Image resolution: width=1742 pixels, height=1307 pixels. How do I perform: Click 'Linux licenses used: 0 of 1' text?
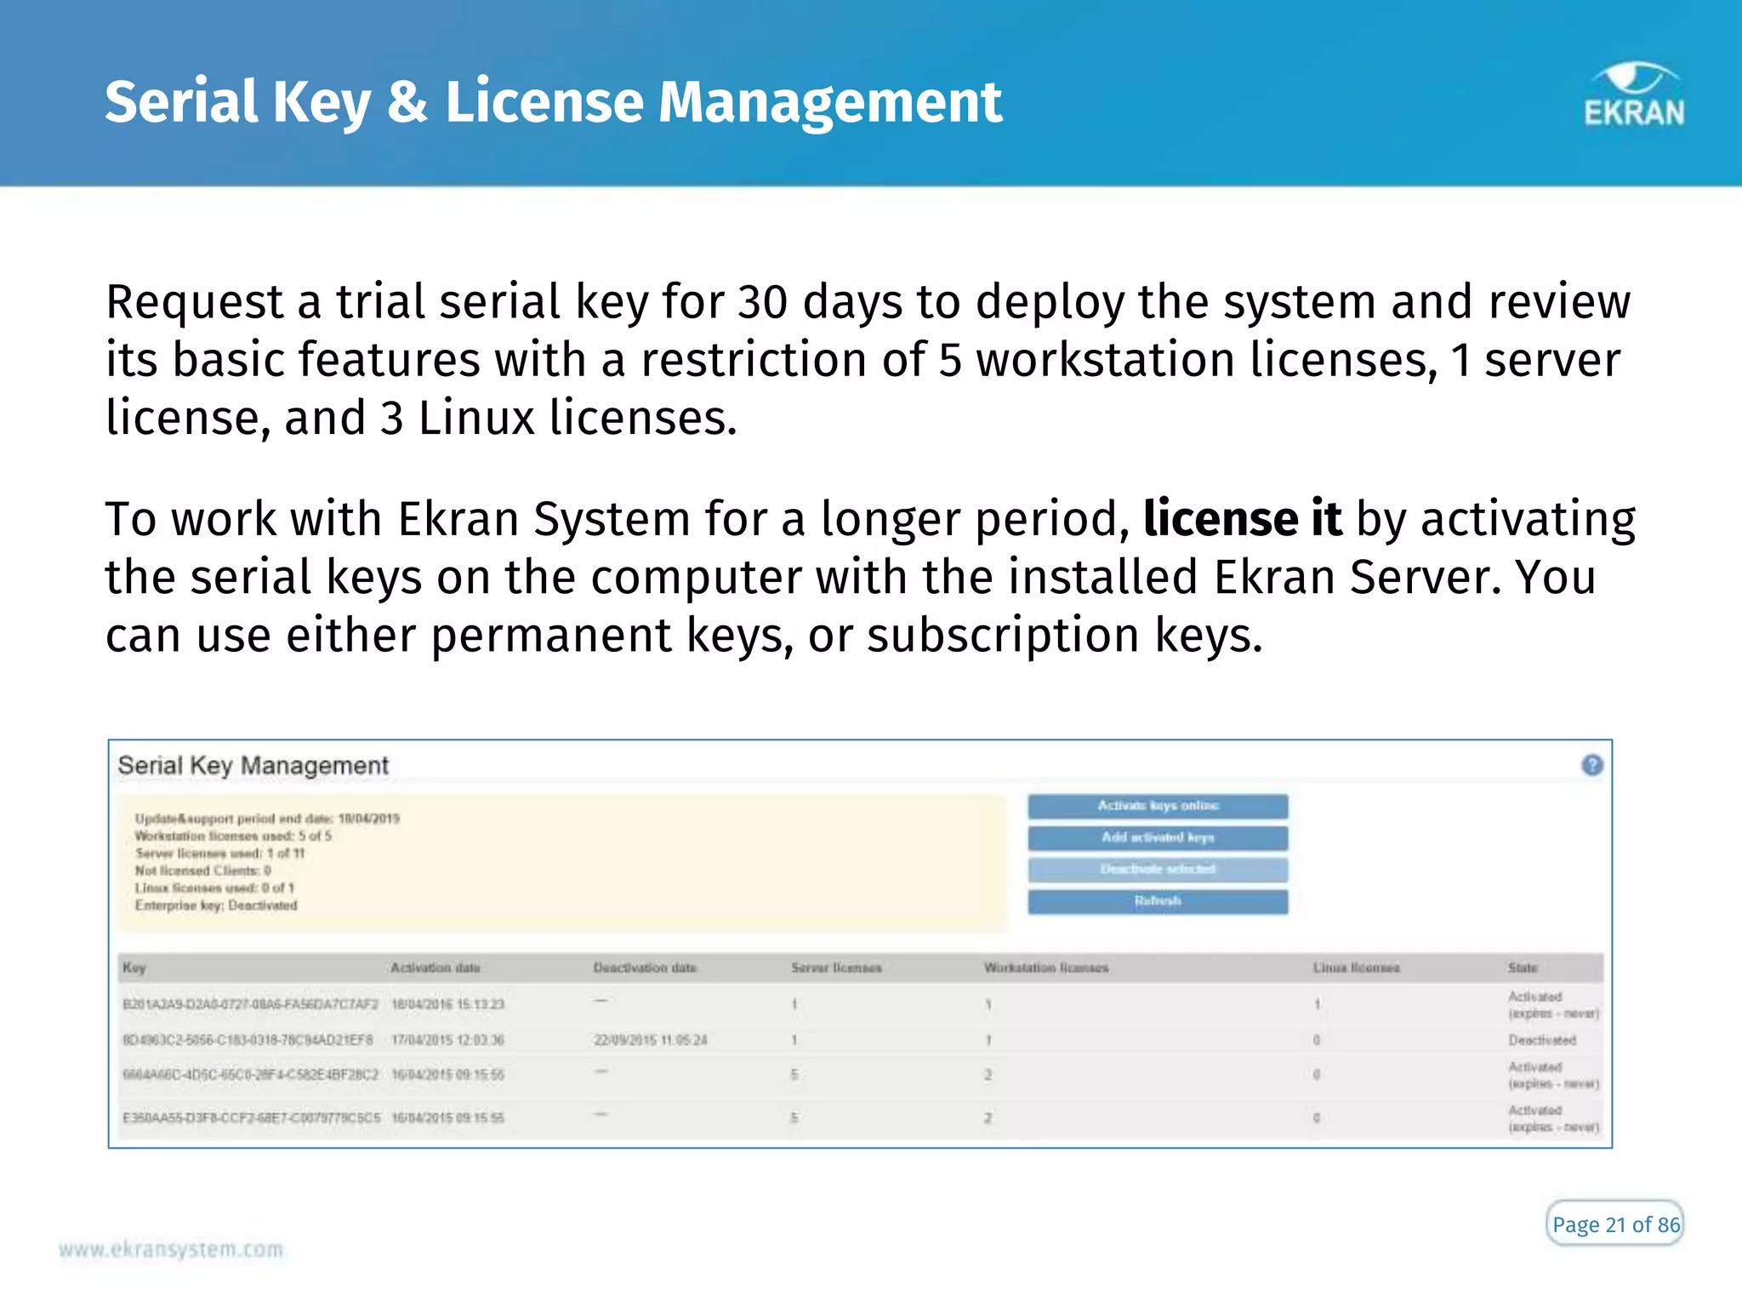[214, 888]
